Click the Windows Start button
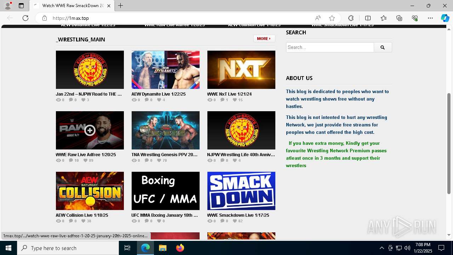 pyautogui.click(x=8, y=248)
